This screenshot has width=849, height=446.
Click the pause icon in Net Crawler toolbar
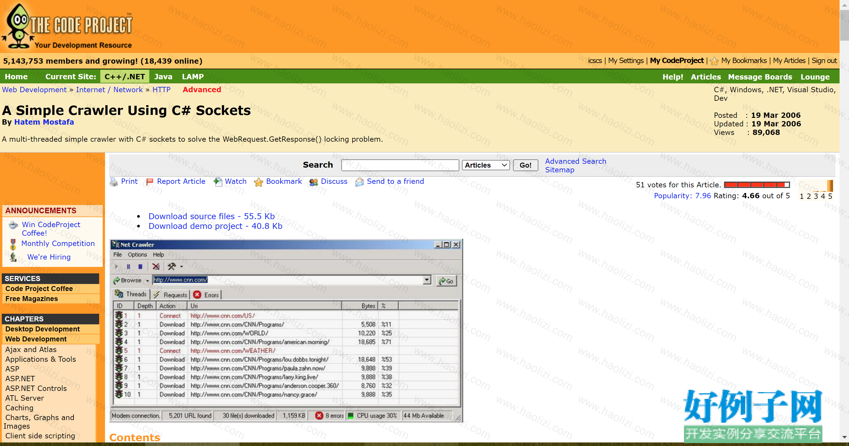point(128,267)
